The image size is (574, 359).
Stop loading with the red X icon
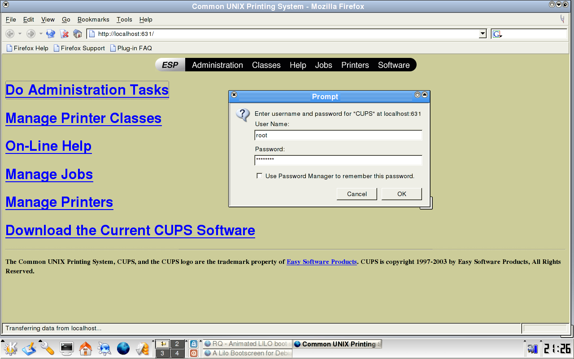click(x=65, y=34)
